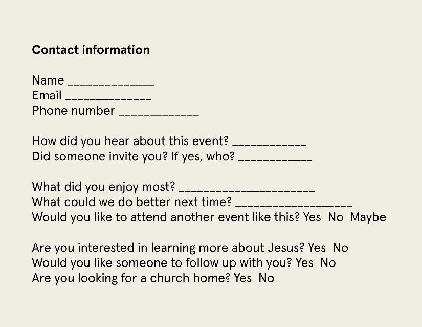Pick No for looking for church home

pos(266,279)
